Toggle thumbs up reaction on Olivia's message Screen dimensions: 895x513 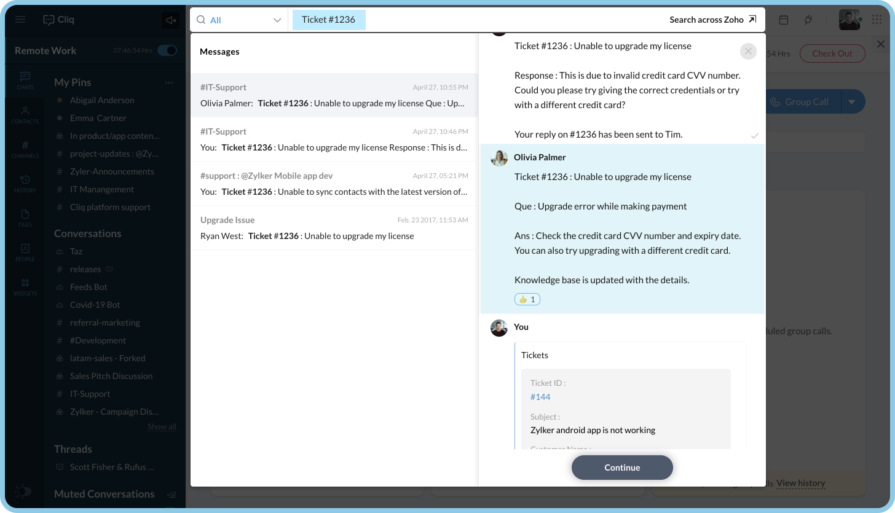click(527, 299)
